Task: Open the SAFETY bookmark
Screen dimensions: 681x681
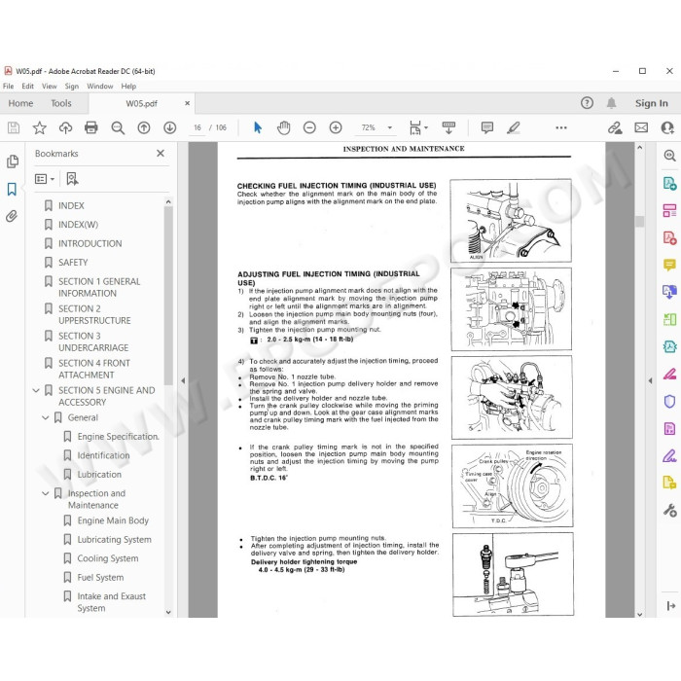Action: (73, 263)
